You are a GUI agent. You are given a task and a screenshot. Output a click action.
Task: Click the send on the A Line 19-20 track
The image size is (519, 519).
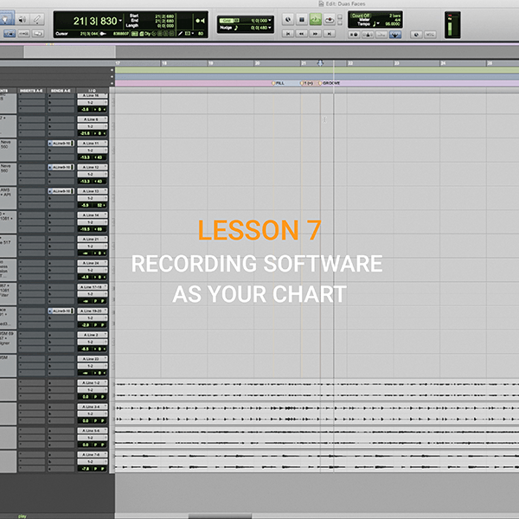61,311
